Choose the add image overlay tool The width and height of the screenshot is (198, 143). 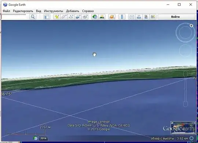point(78,17)
